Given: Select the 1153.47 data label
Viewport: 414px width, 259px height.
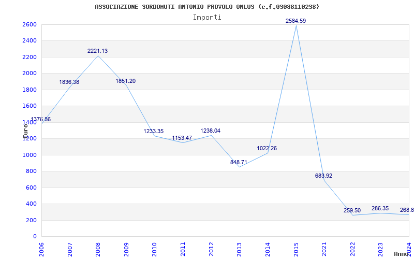Looking at the screenshot, I should pyautogui.click(x=182, y=138).
